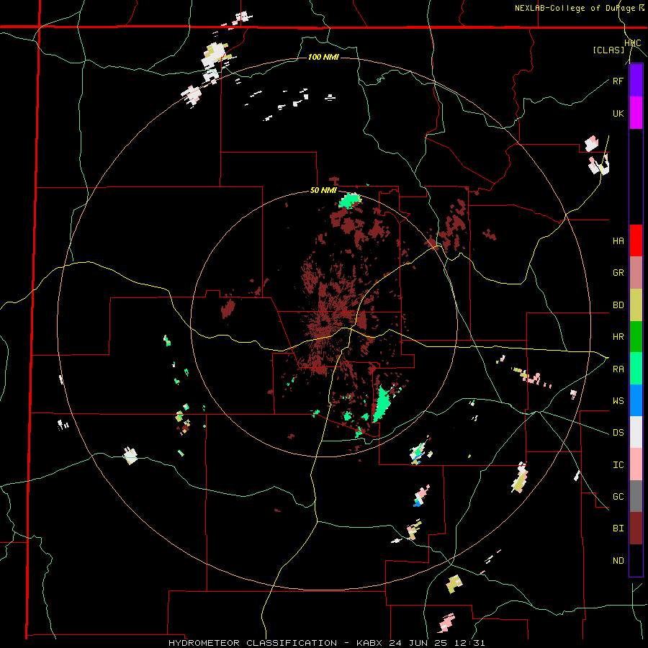The height and width of the screenshot is (648, 648).
Task: Click the purple RF color swatch in legend
Action: pyautogui.click(x=636, y=81)
